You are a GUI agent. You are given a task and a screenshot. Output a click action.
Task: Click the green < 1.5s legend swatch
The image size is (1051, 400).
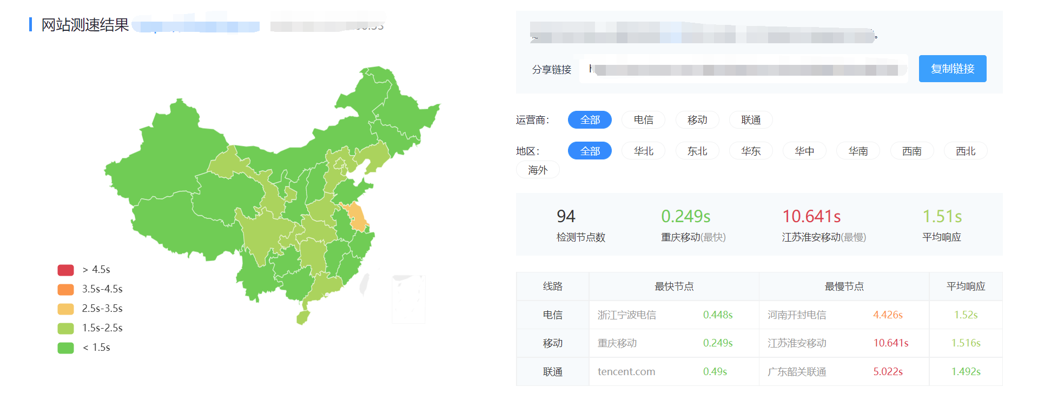tap(65, 348)
